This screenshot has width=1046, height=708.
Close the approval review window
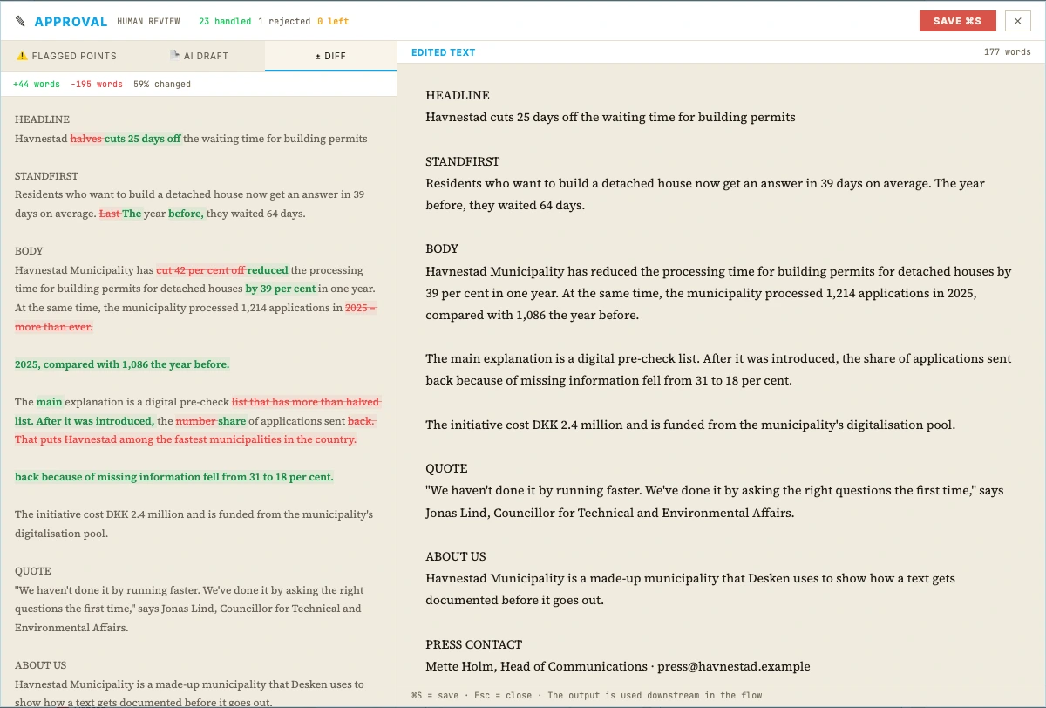(1017, 21)
